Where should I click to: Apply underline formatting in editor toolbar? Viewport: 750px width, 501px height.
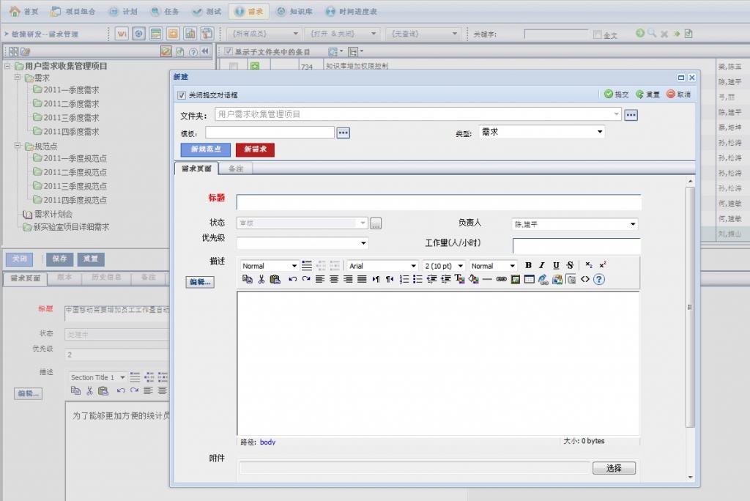tap(556, 265)
